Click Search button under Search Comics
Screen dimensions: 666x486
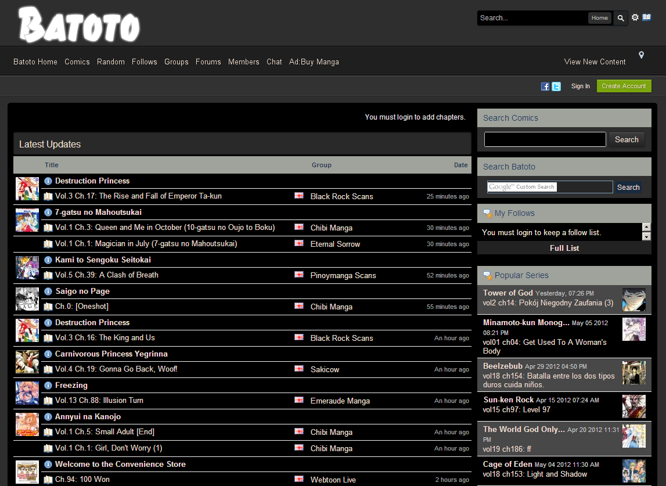(627, 140)
